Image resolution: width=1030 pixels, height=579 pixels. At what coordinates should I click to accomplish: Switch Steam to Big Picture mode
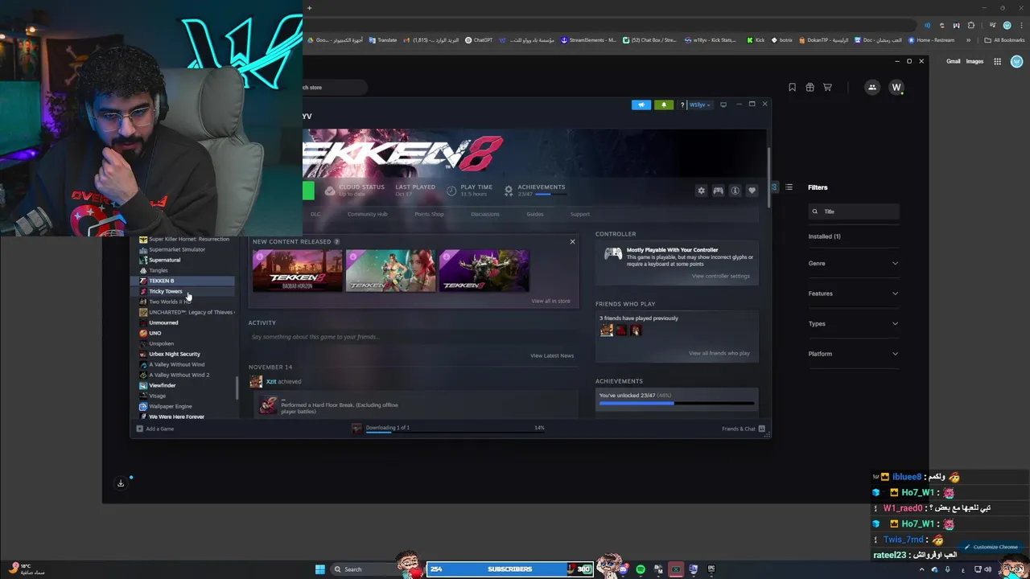point(723,105)
